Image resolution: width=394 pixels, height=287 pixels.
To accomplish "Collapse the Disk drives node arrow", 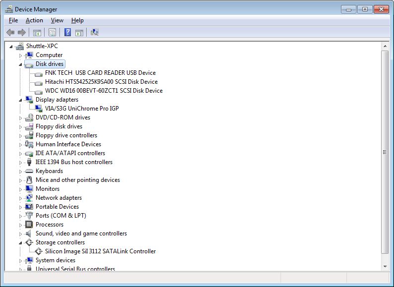I will coord(20,64).
